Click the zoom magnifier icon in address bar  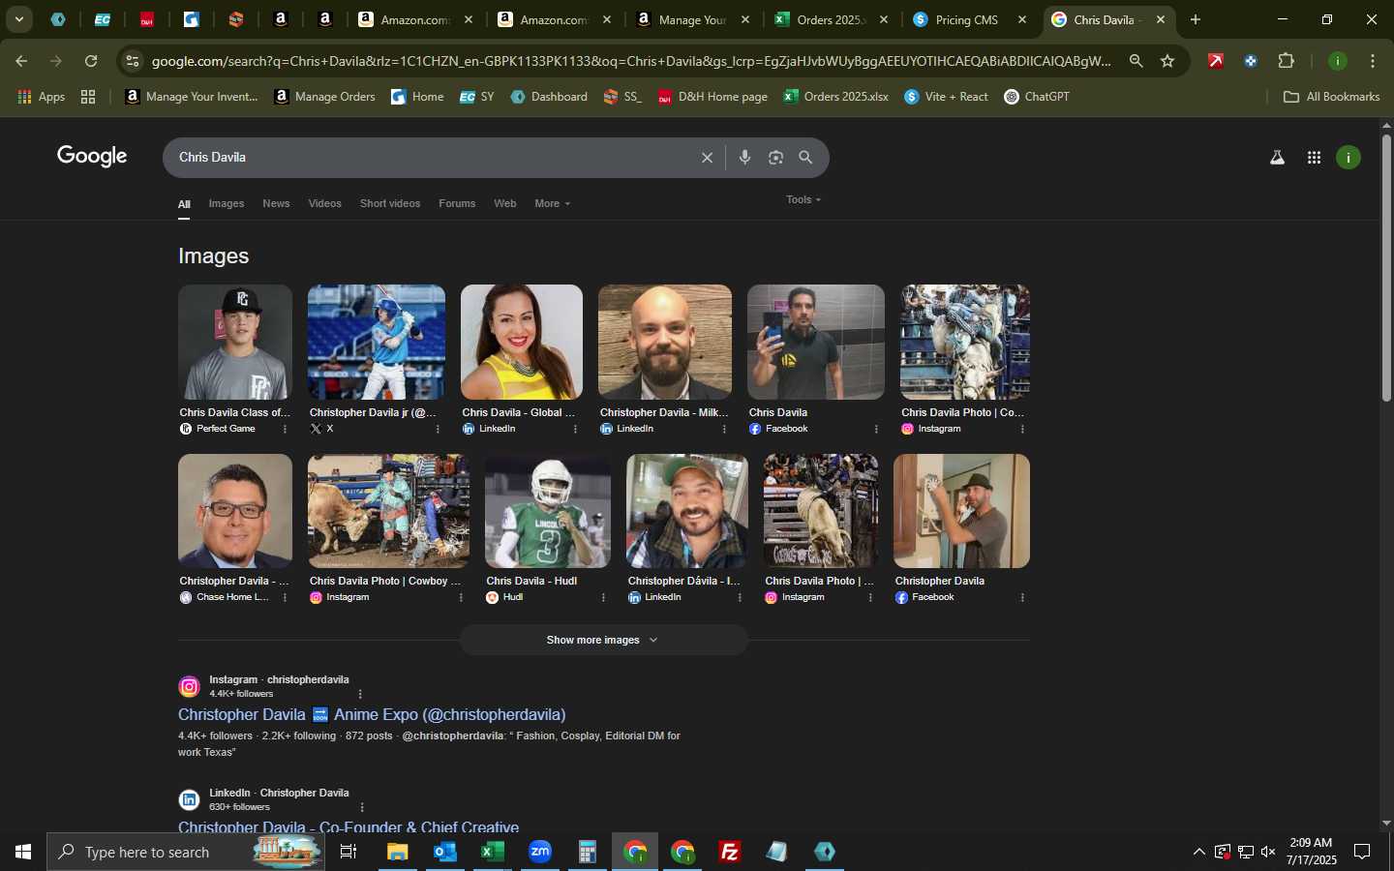pyautogui.click(x=1136, y=61)
